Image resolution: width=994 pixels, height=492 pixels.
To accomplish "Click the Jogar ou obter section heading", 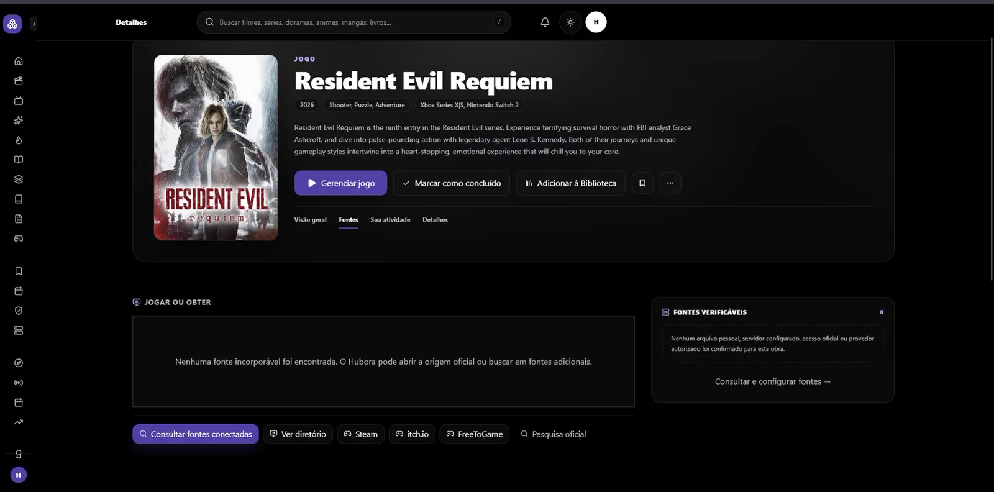I will [178, 303].
